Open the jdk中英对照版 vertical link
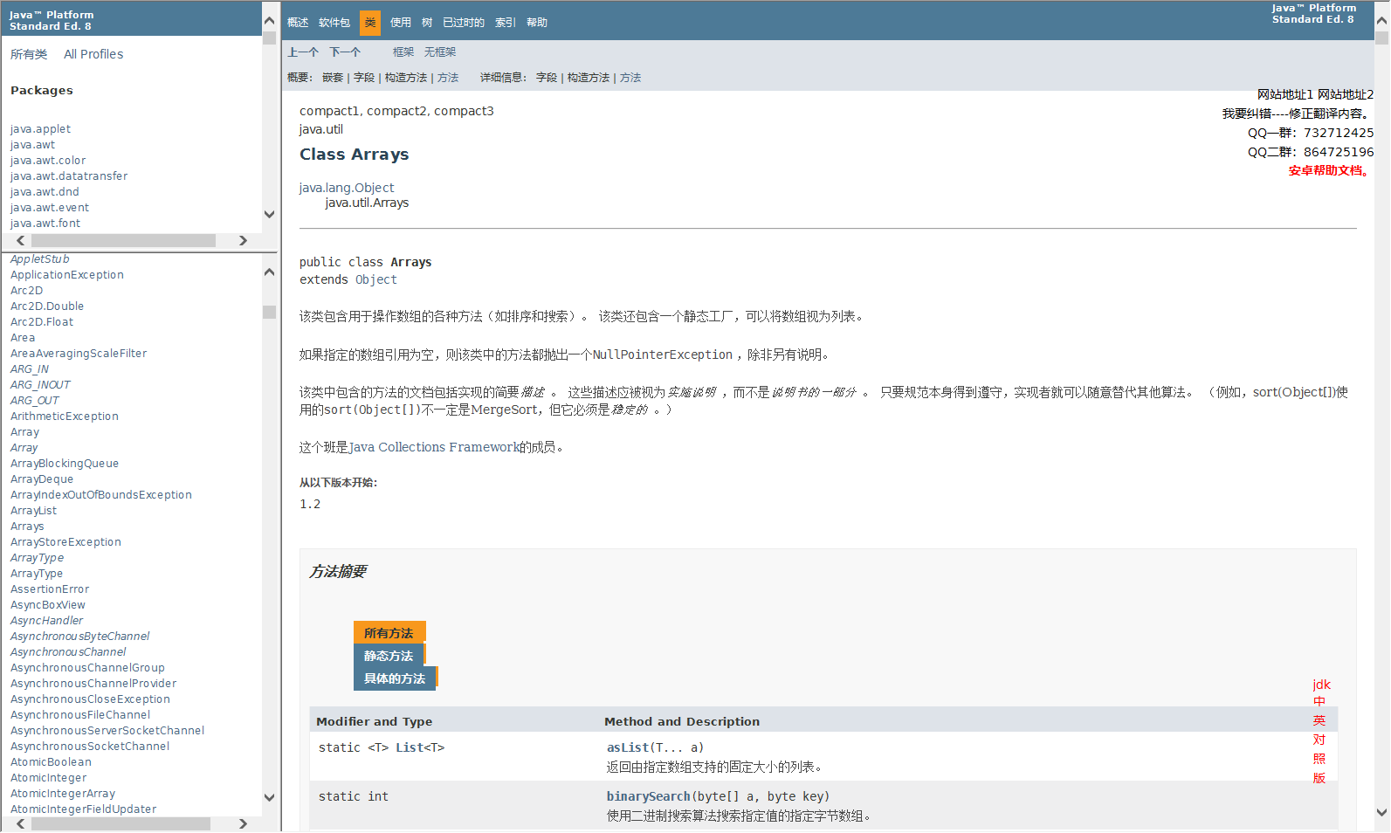This screenshot has width=1391, height=833. [1320, 731]
